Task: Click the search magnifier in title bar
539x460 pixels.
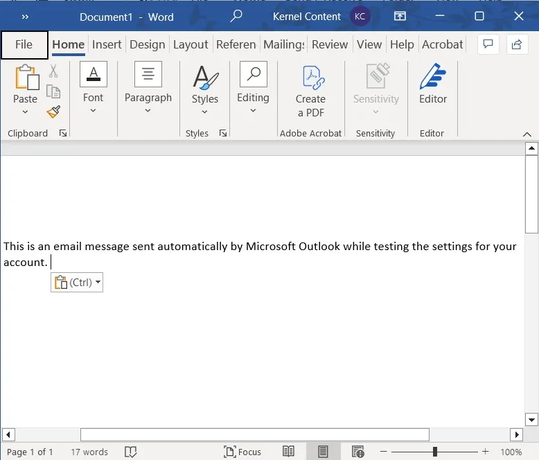Action: click(236, 16)
